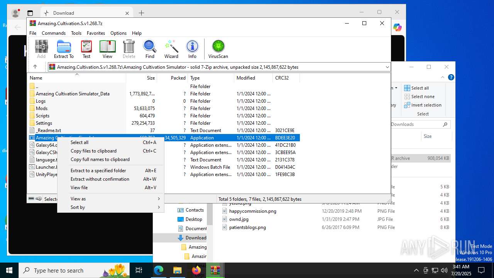Viewport: 494px width, 278px height.
Task: Open the Copilot icon in browser
Action: coord(398,27)
